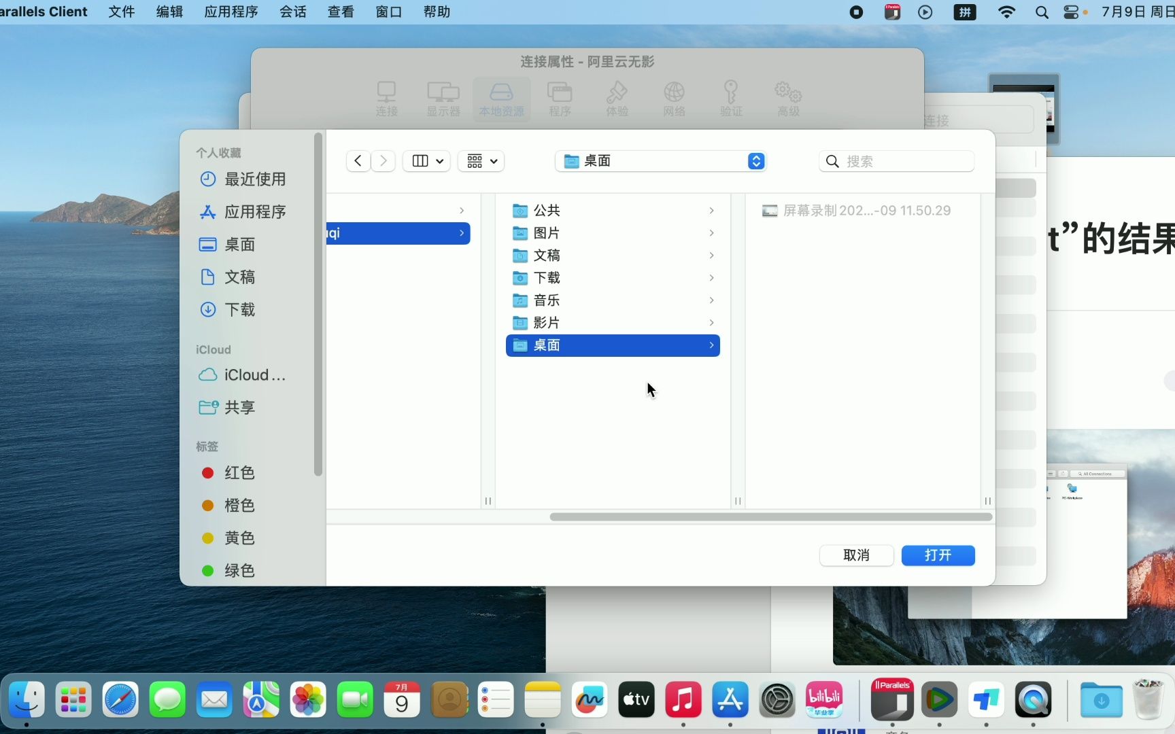Select the 橙色 tag
Image resolution: width=1175 pixels, height=734 pixels.
[228, 506]
